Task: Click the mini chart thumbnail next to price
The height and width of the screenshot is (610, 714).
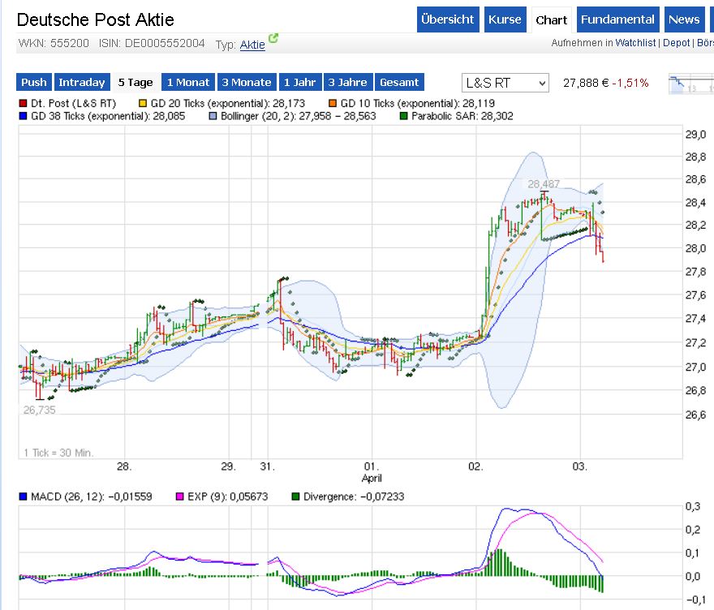Action: pyautogui.click(x=690, y=84)
